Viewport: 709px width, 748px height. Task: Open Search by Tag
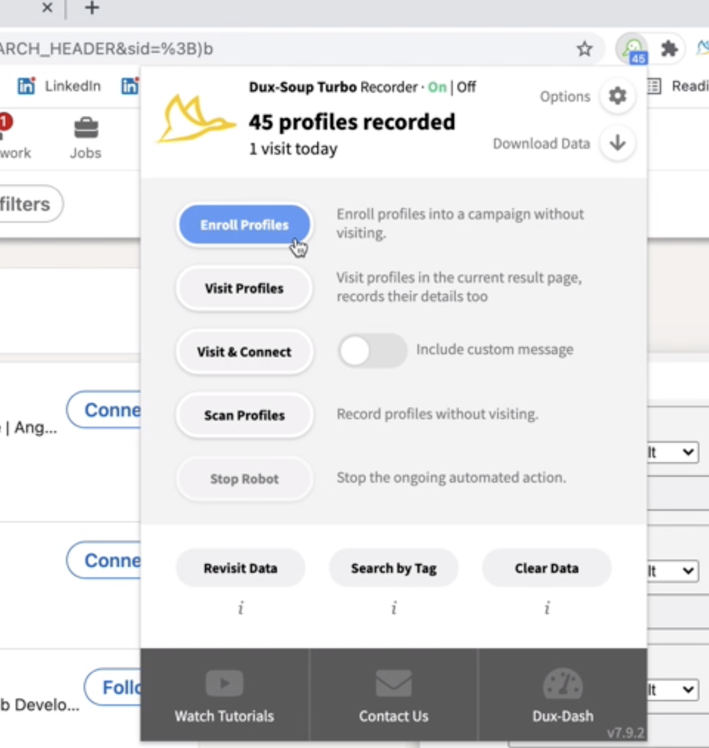(x=393, y=568)
